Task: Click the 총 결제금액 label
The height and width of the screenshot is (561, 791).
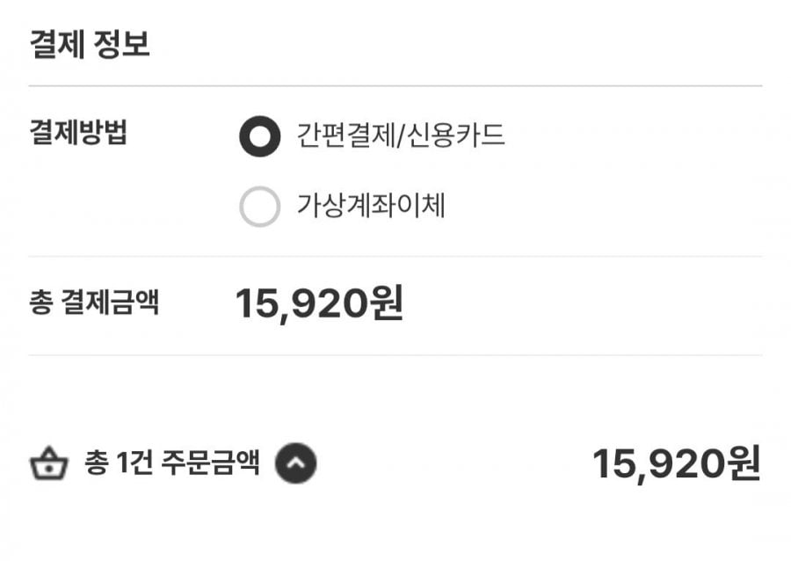Action: (94, 304)
